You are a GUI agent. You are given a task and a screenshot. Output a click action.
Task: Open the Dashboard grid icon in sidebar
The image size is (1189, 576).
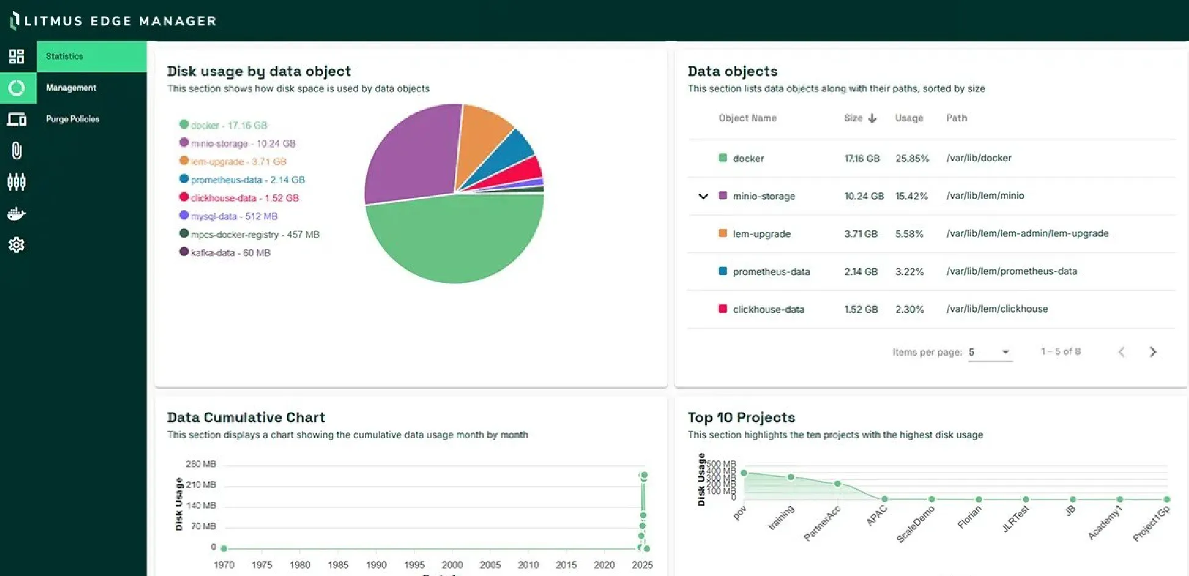17,56
